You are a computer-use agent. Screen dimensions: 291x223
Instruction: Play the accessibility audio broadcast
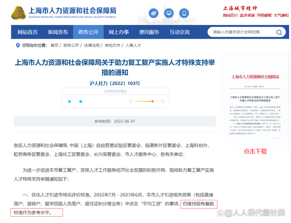[70, 101]
